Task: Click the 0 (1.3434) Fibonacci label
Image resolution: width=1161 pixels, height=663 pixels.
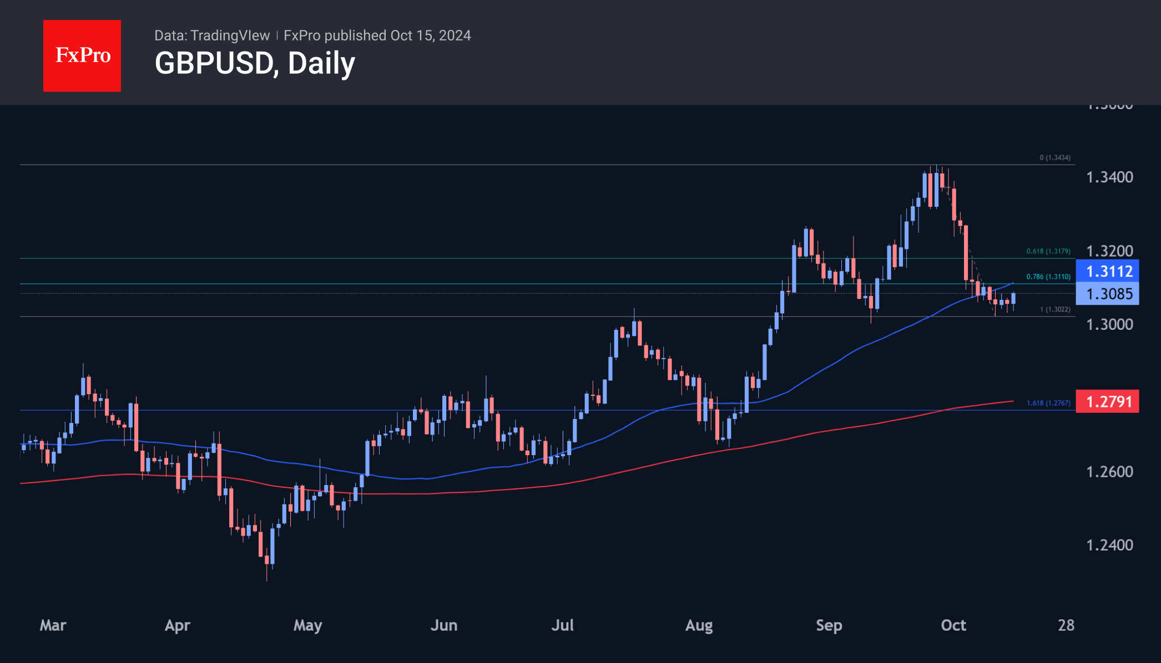Action: (1054, 158)
